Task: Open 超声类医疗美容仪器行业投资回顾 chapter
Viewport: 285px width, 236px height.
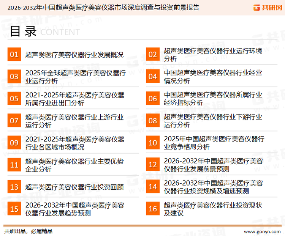Action: tap(74, 187)
